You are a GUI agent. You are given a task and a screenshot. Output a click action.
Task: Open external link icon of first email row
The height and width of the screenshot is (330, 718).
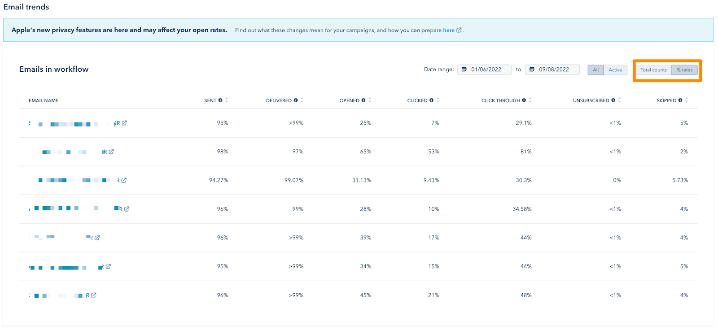pos(124,123)
